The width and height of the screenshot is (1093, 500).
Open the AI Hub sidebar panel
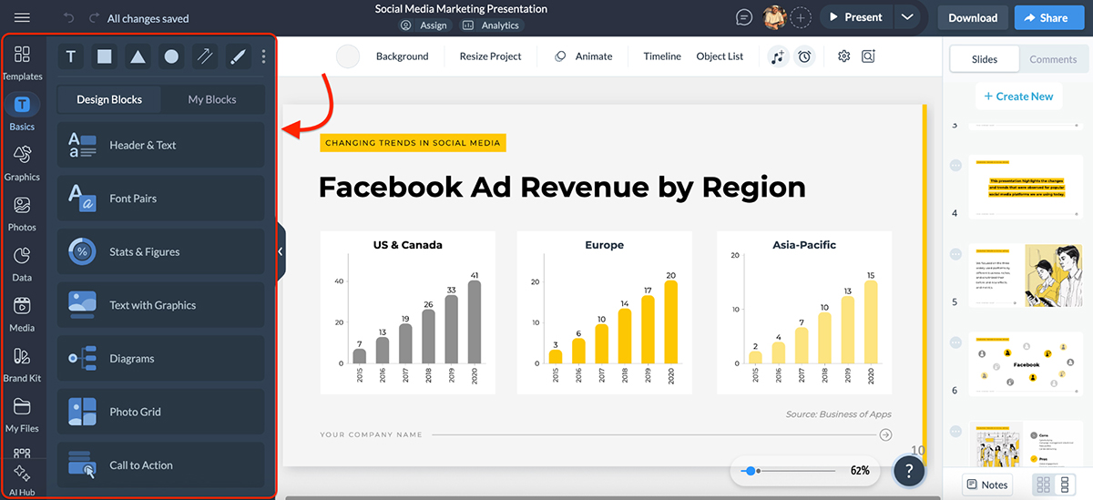pyautogui.click(x=22, y=480)
